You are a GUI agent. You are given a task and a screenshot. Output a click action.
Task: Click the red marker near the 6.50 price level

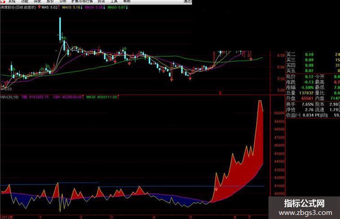[251, 59]
